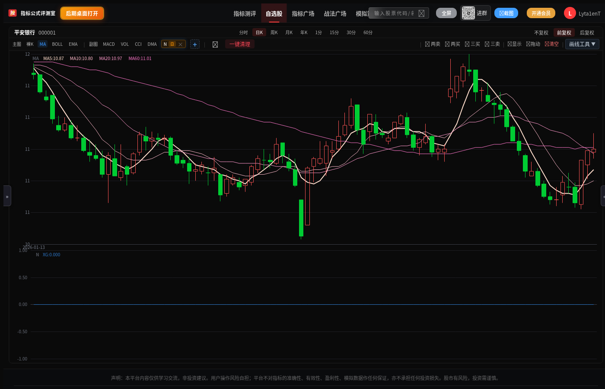Take a chart screenshot with 截图
Image resolution: width=605 pixels, height=389 pixels.
506,13
